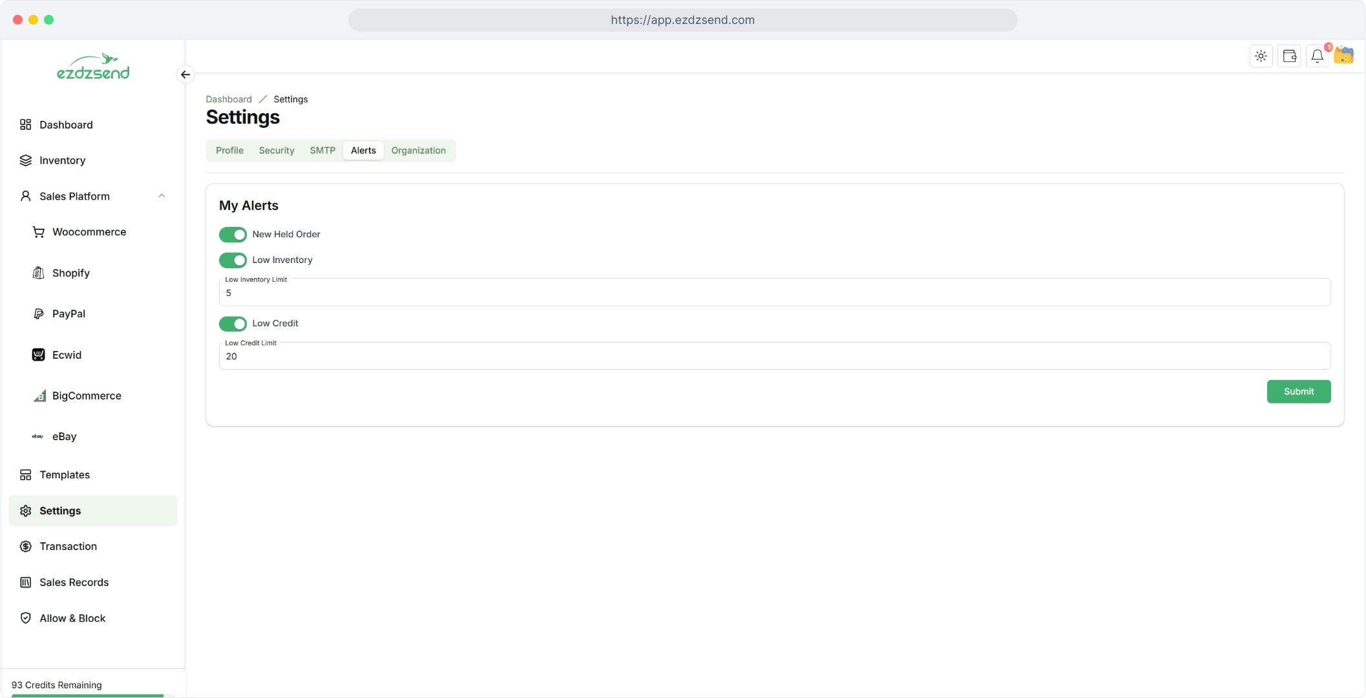Image resolution: width=1366 pixels, height=698 pixels.
Task: Switch to the Security tab
Action: (x=277, y=151)
